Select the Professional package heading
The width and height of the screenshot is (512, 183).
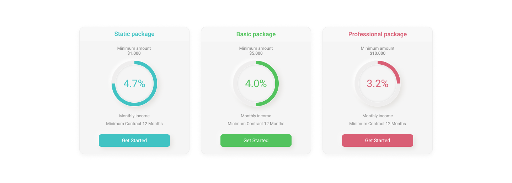click(378, 34)
